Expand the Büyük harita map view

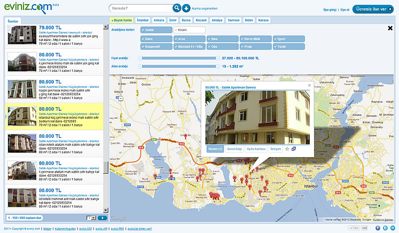tap(121, 20)
